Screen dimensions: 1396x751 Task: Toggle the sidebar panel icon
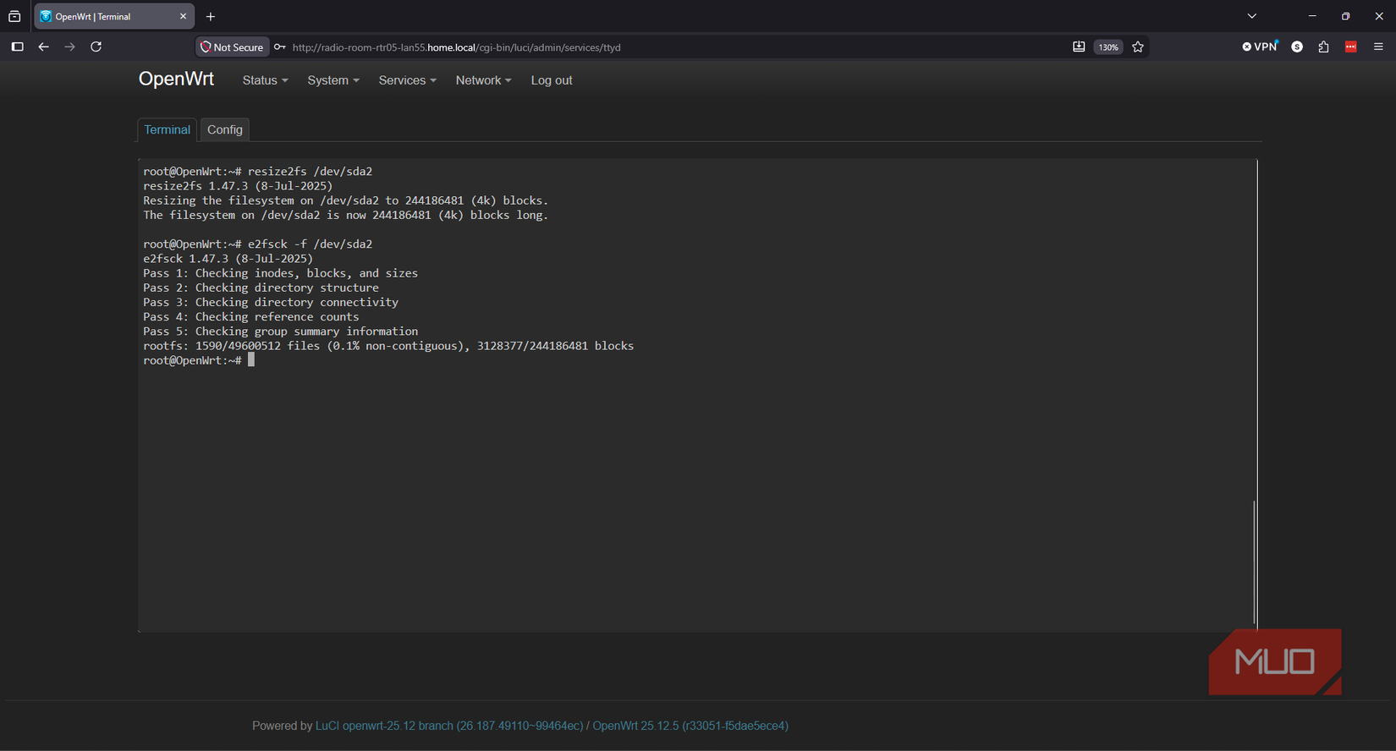click(17, 47)
